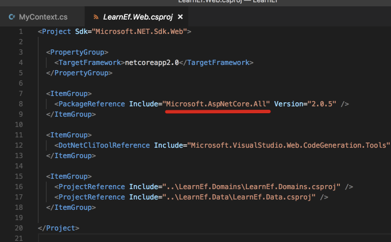Click line number 1 in the gutter
Viewport: 391px width, 242px height.
tap(21, 32)
